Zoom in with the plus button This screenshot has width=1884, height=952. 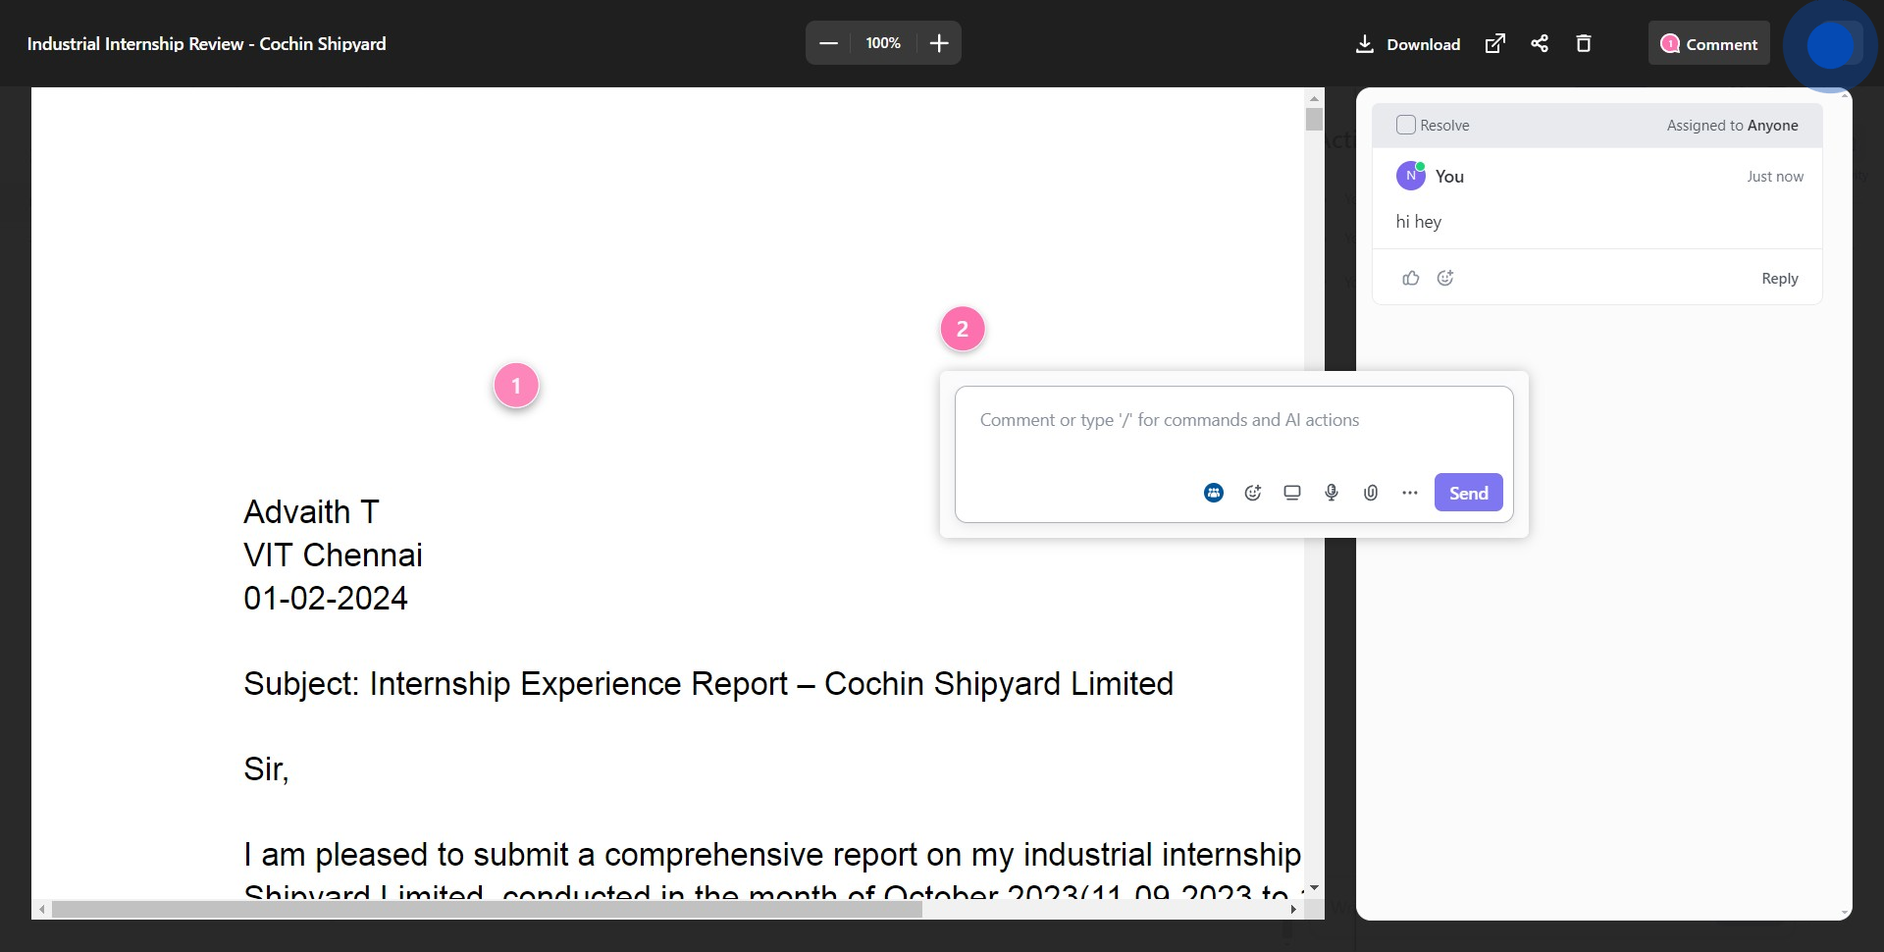(939, 43)
